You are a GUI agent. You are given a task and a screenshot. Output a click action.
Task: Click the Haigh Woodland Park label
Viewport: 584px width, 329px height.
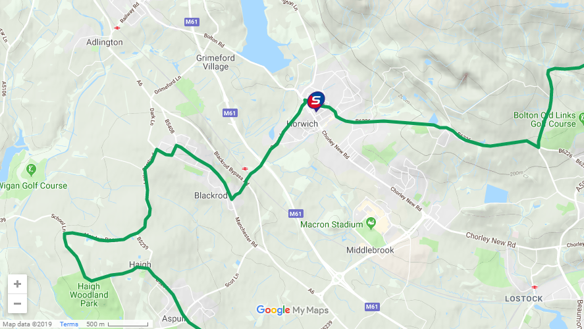[89, 295]
